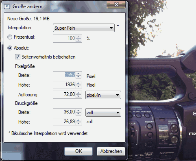Screen dimensions: 196x161
Task: Click the Auflösung label
Action: coord(28,95)
